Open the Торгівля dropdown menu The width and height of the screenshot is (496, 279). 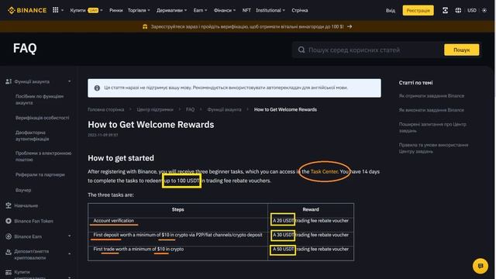pos(139,10)
